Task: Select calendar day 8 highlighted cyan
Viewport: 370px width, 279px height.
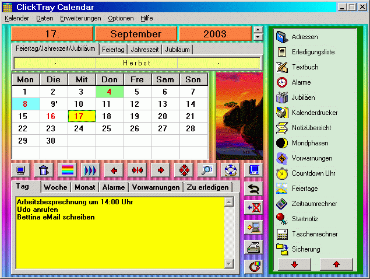Action: coord(26,104)
